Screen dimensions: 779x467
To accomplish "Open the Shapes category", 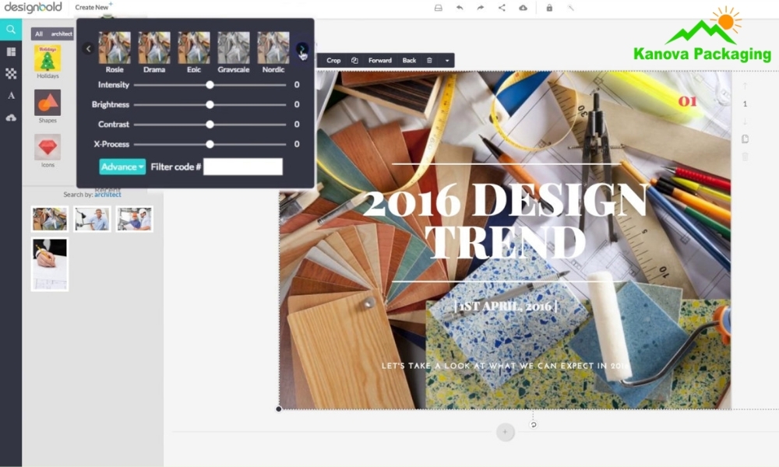I will 48,106.
